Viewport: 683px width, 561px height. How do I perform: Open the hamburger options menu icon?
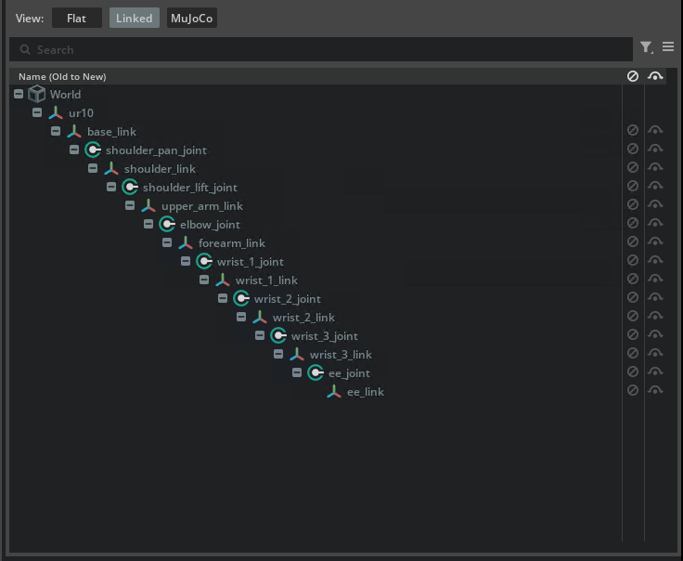click(x=668, y=47)
